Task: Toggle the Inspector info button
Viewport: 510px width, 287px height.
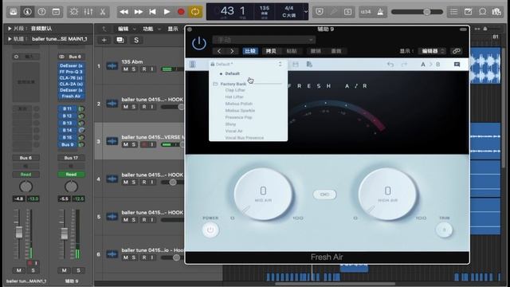Action: [x=28, y=12]
